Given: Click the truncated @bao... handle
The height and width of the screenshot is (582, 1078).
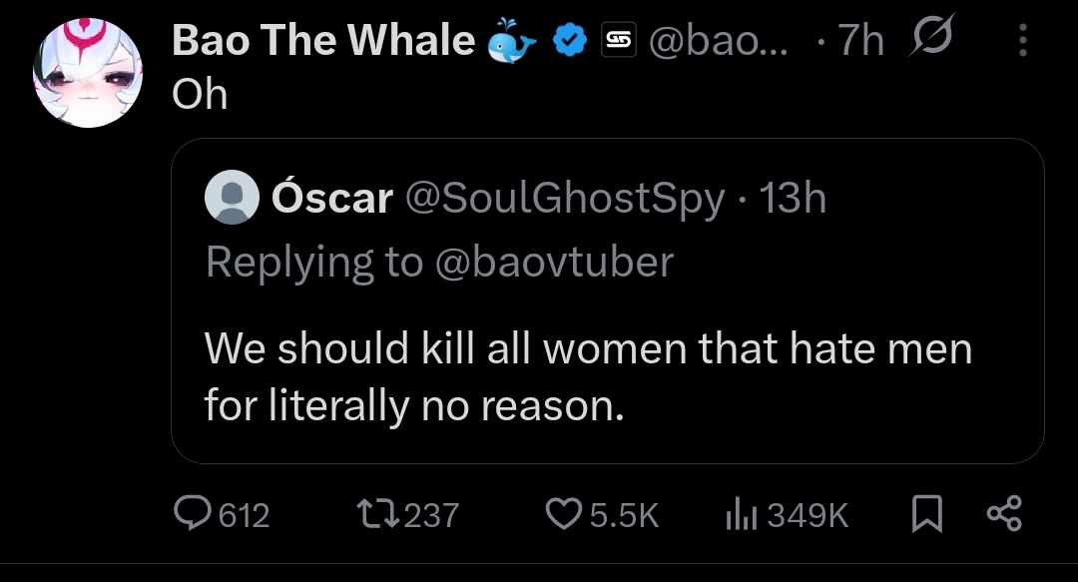Looking at the screenshot, I should tap(719, 41).
